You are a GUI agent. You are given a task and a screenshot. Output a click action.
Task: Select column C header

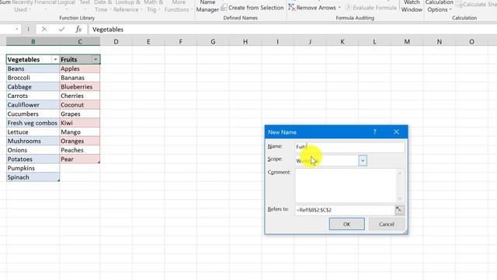click(80, 41)
